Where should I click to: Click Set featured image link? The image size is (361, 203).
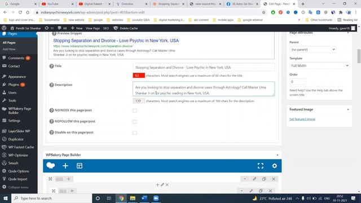tap(302, 119)
